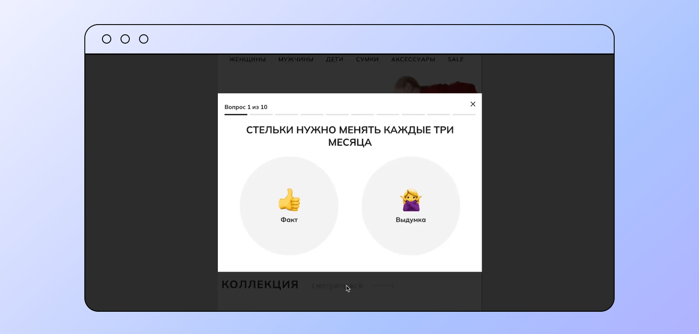Click the КОЛЛЕКЦИЯ heading

pyautogui.click(x=260, y=285)
